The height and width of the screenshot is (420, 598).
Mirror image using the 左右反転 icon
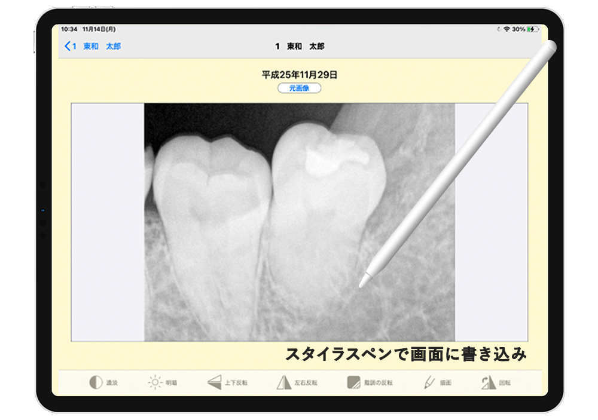(x=283, y=382)
